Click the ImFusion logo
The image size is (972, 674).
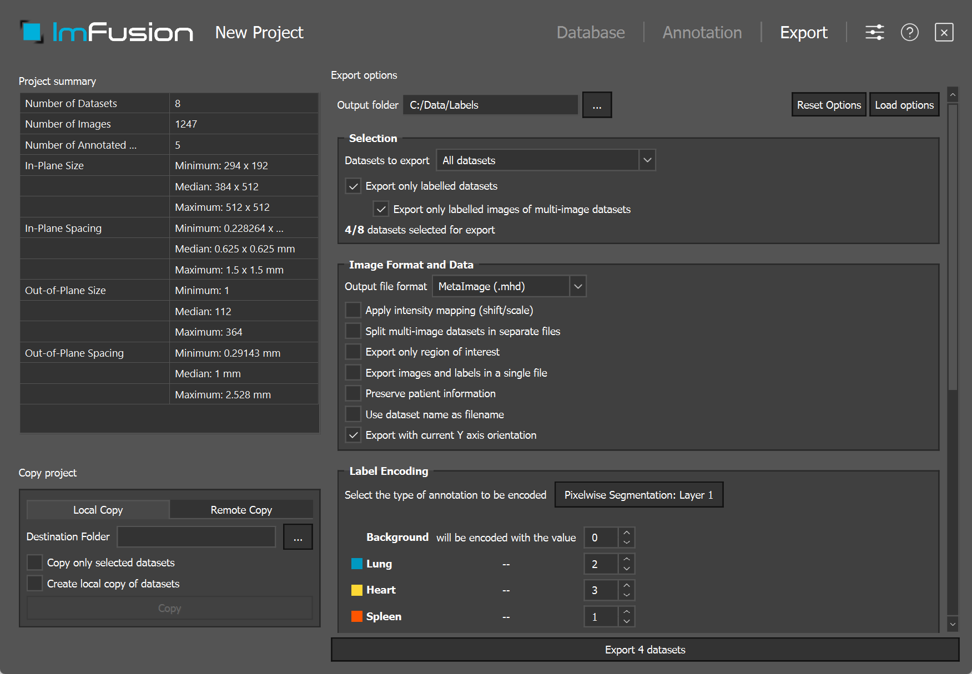(107, 32)
